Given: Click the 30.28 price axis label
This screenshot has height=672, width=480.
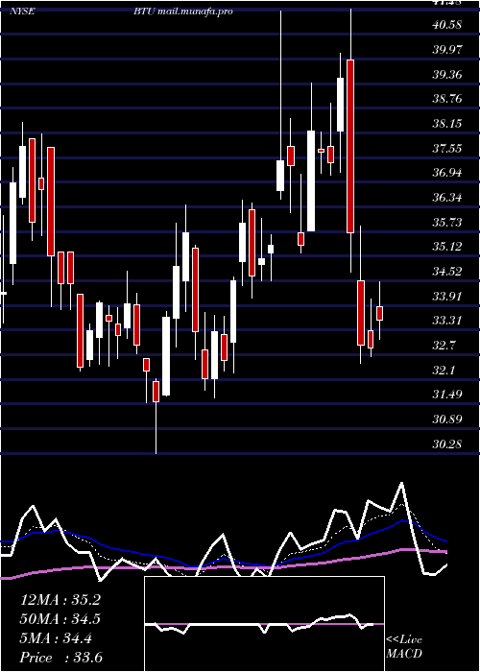Looking at the screenshot, I should coord(447,444).
